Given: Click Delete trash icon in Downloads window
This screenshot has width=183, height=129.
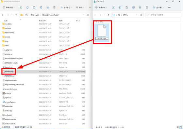Looking at the screenshot, I should pyautogui.click(x=147, y=7).
